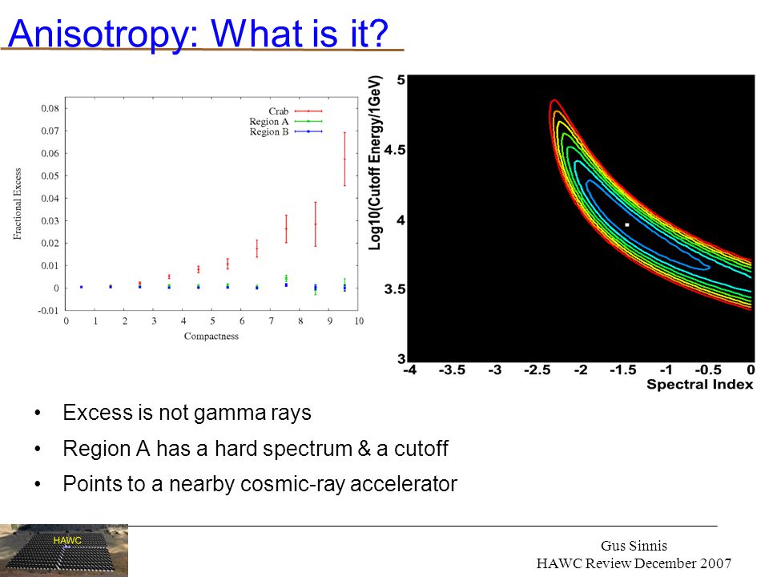Click the 3.5 tick on Cutoff Energy axis
The height and width of the screenshot is (577, 769).
click(x=395, y=289)
